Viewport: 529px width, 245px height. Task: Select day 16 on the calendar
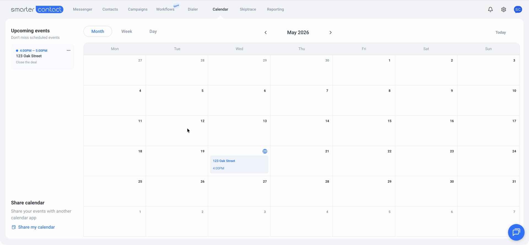(x=426, y=130)
